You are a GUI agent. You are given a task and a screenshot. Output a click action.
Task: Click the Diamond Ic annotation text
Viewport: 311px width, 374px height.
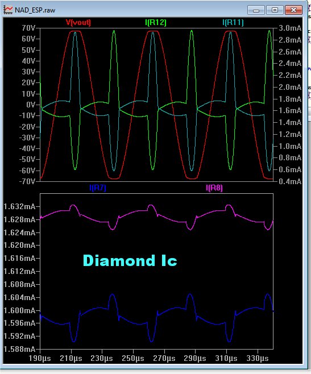click(x=130, y=260)
